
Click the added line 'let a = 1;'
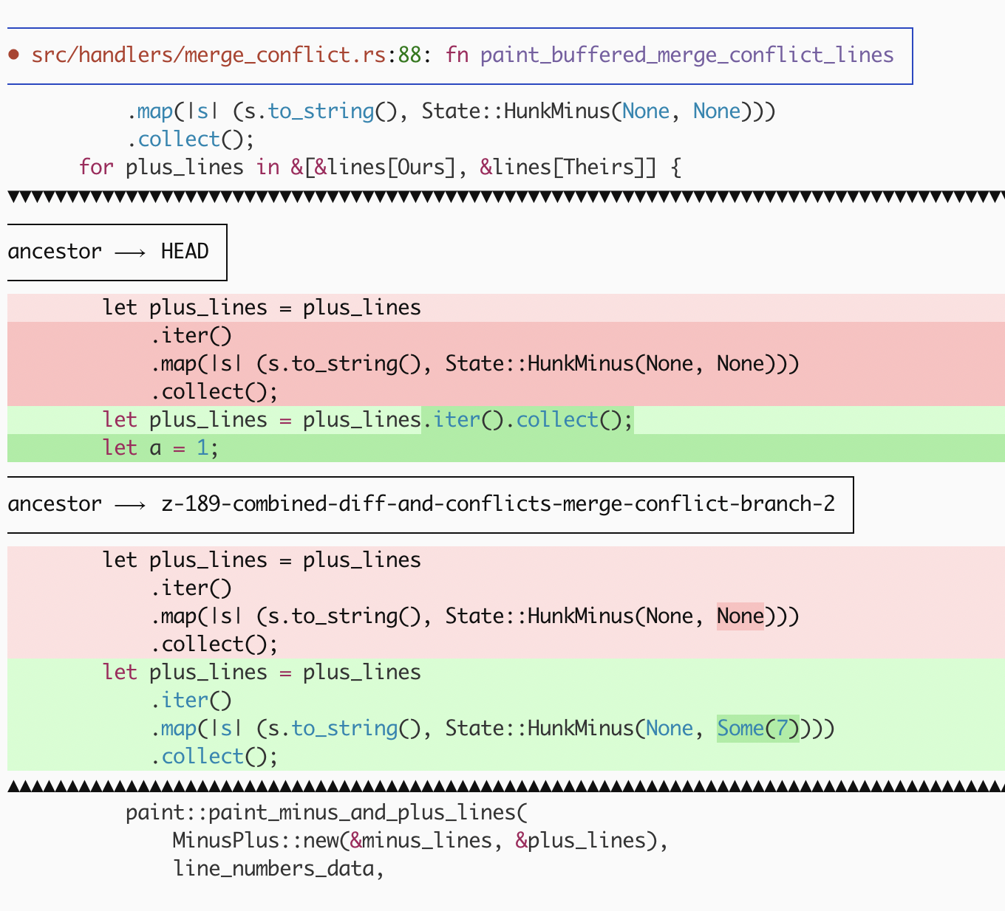(160, 448)
